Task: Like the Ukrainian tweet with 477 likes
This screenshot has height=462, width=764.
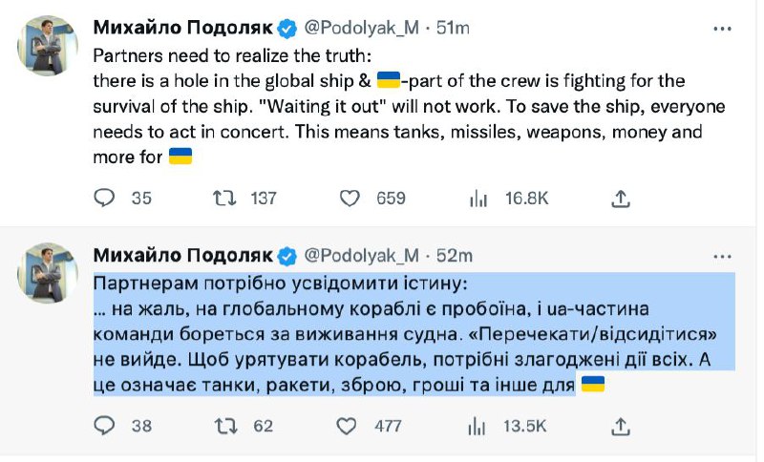Action: tap(350, 425)
